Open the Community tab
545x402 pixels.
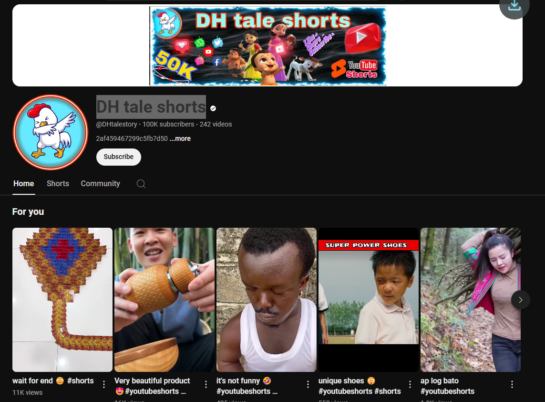[101, 183]
